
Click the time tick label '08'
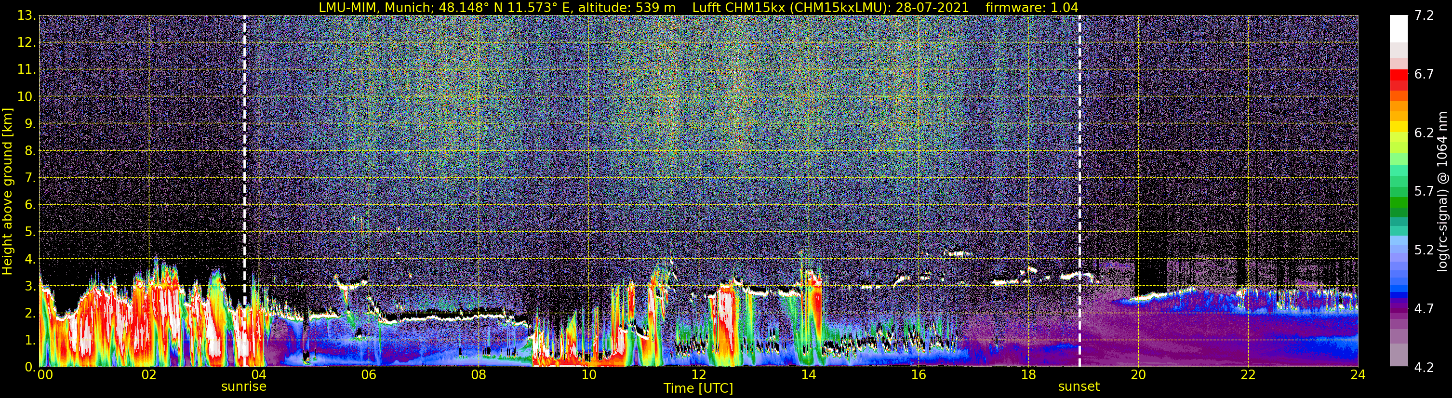tap(479, 375)
